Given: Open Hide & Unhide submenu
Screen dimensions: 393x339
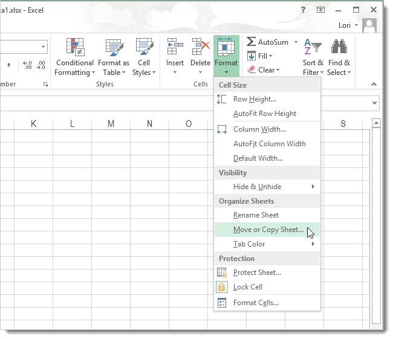Looking at the screenshot, I should pyautogui.click(x=267, y=187).
